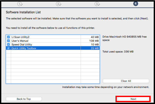This screenshot has width=155, height=104.
Task: Click the Drive Macintosh HD free space text
Action: pyautogui.click(x=125, y=38)
